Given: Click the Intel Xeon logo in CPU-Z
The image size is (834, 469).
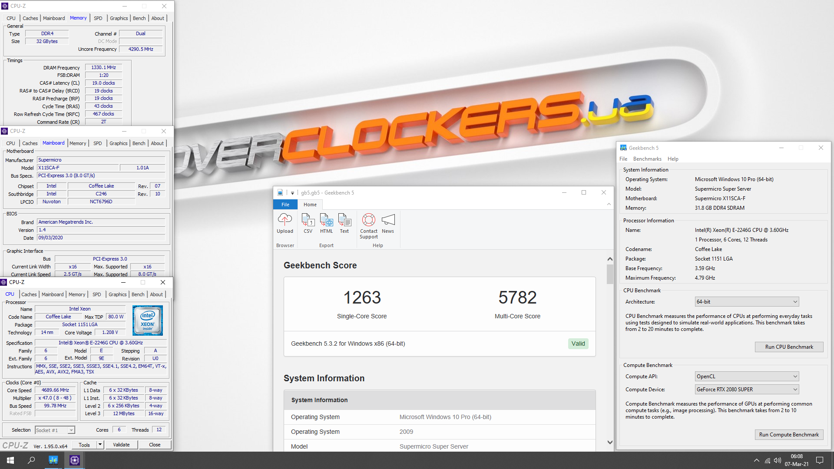Looking at the screenshot, I should pos(148,320).
